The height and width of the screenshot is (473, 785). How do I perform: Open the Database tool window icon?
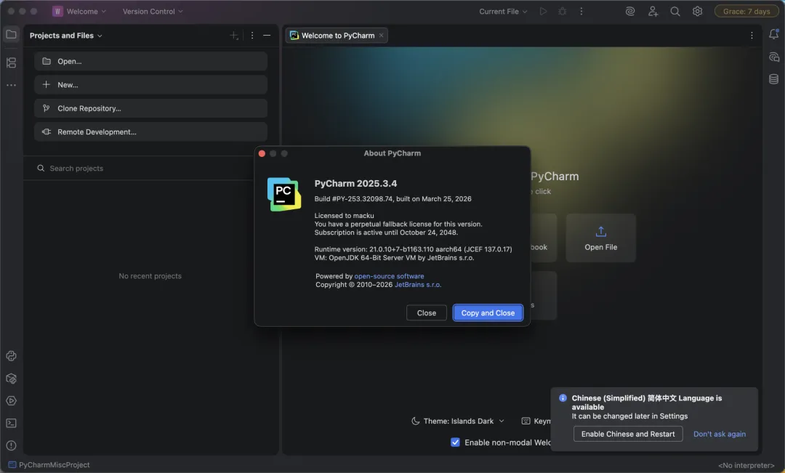(773, 79)
